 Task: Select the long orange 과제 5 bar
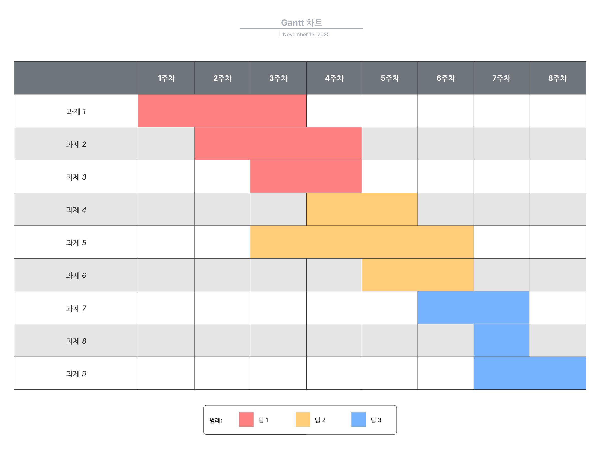(362, 242)
